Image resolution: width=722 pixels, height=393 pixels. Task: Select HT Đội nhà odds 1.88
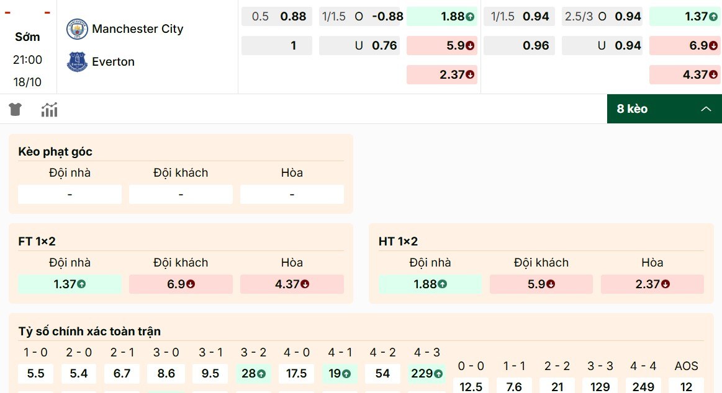click(x=429, y=284)
